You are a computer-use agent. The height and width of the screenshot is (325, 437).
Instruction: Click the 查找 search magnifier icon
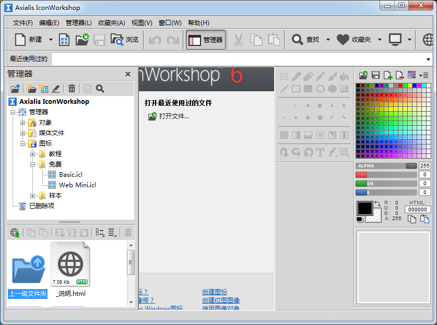297,40
